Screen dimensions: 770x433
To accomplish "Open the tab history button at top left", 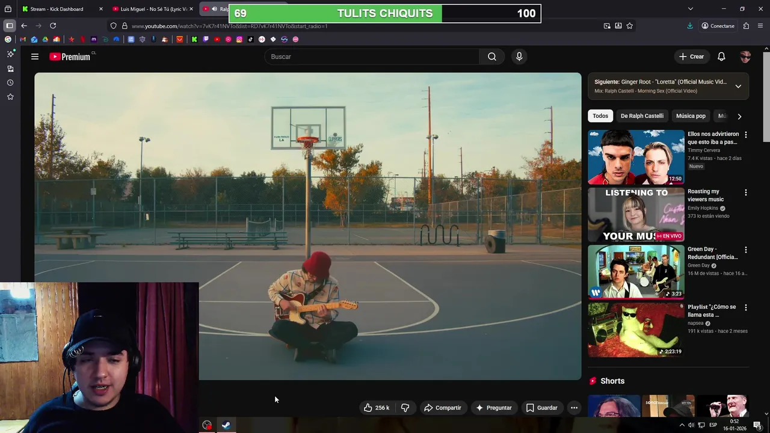I will 8,9.
